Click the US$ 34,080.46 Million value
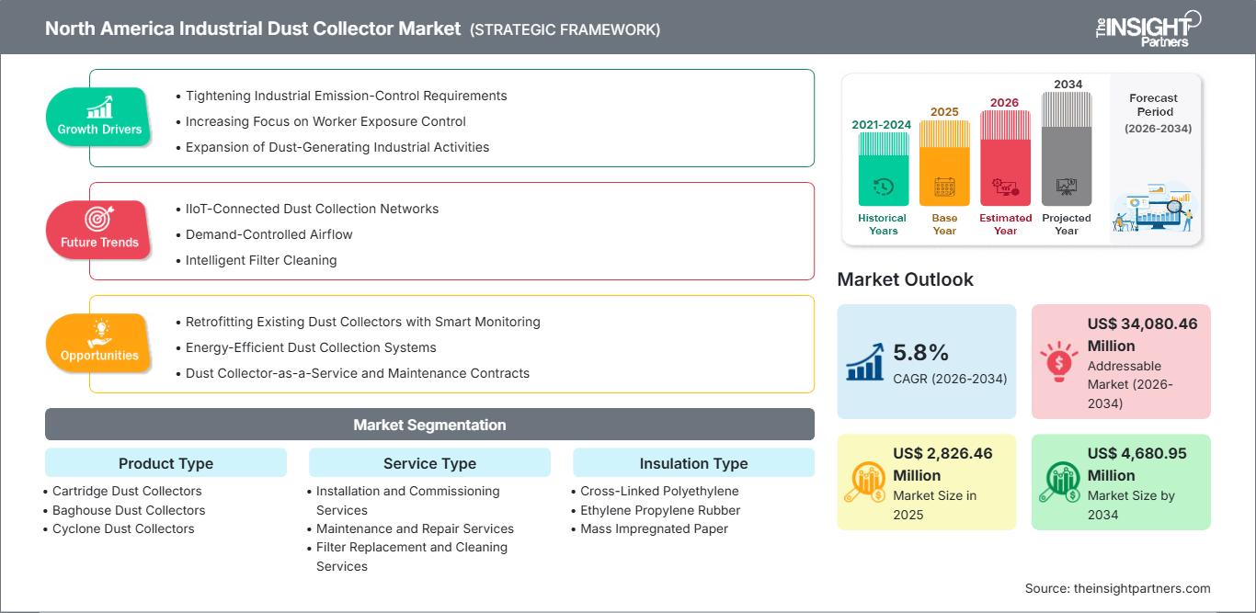The image size is (1256, 613). [x=1145, y=335]
